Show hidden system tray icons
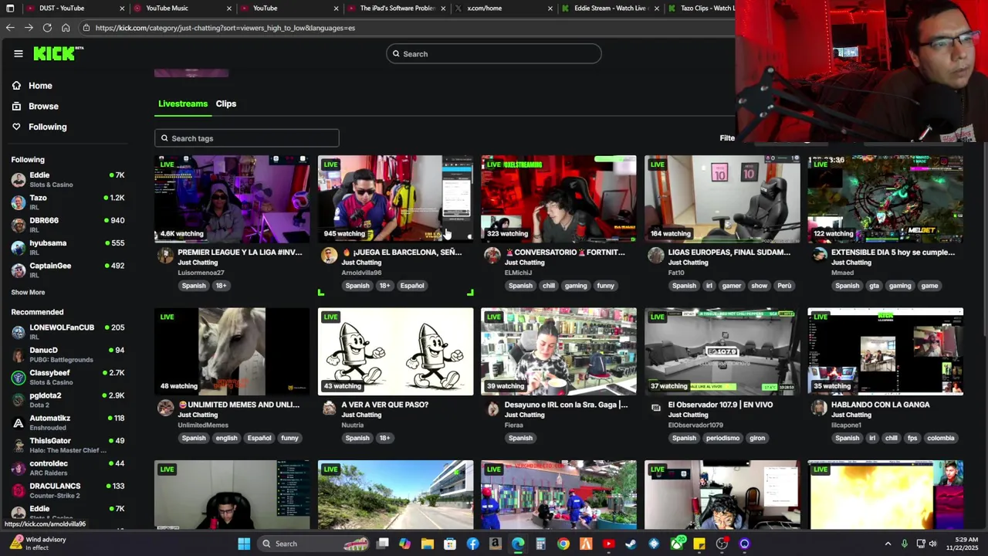The height and width of the screenshot is (556, 988). (x=888, y=544)
